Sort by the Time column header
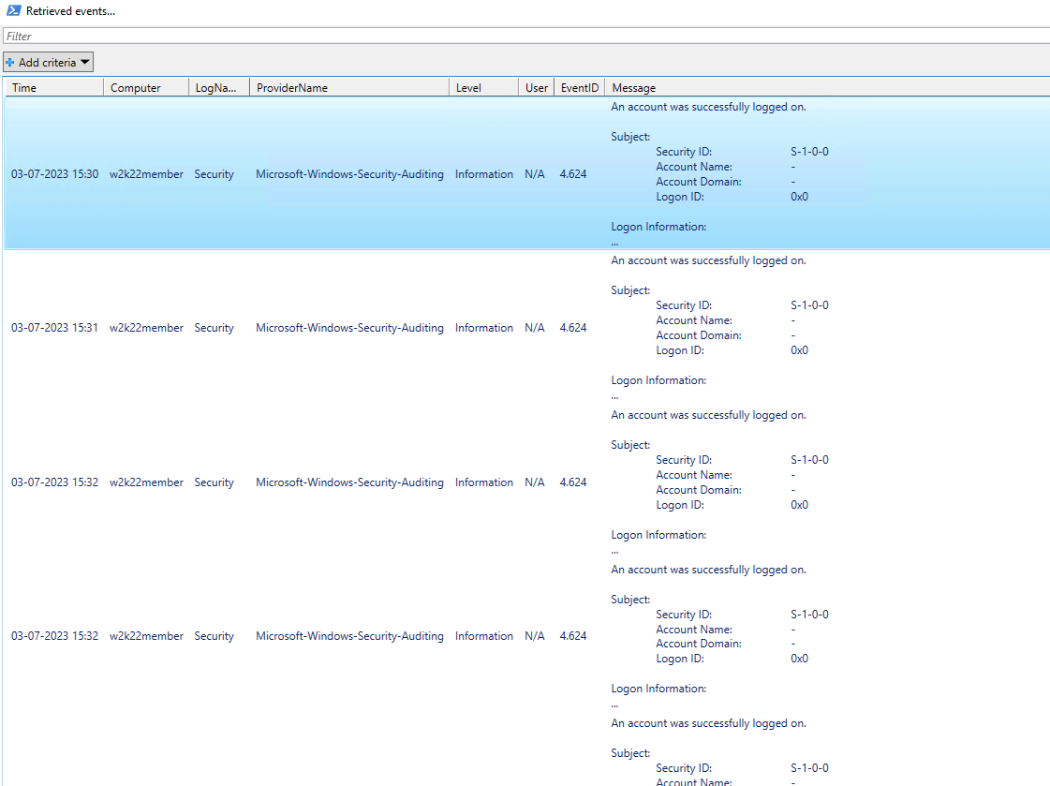Screen dimensions: 1050x786 (x=54, y=88)
